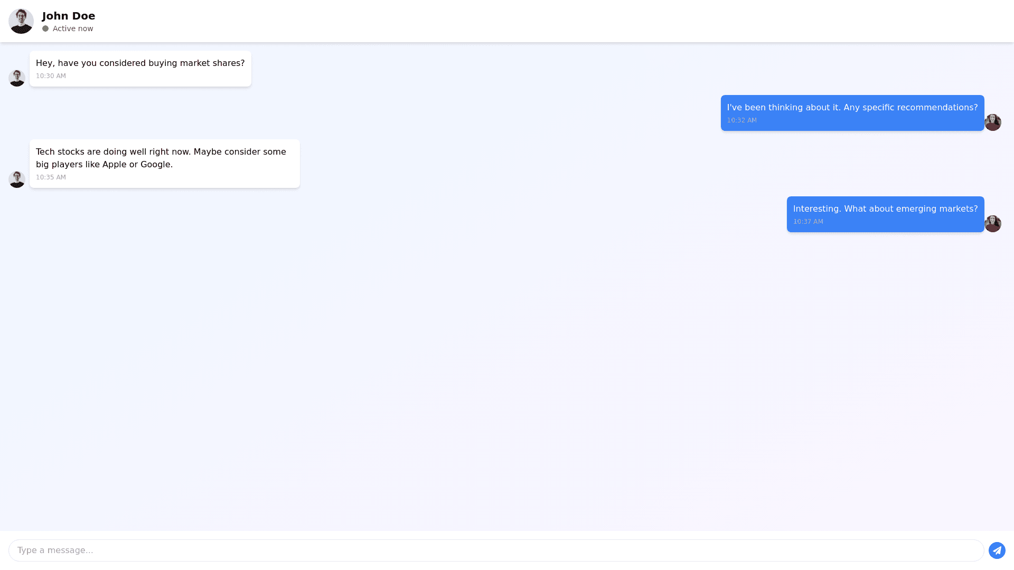The image size is (1014, 570).
Task: Click avatar beside the emerging markets message
Action: point(992,224)
